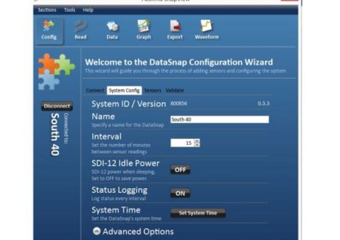The height and width of the screenshot is (240, 340).
Task: Decrease the Interval with the down arrow
Action: 197,145
